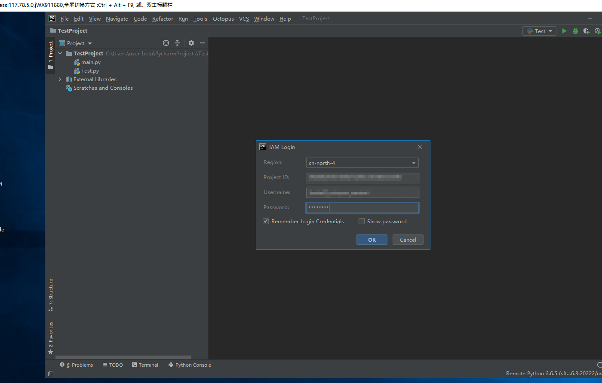
Task: Expand the External Libraries node
Action: tap(60, 79)
